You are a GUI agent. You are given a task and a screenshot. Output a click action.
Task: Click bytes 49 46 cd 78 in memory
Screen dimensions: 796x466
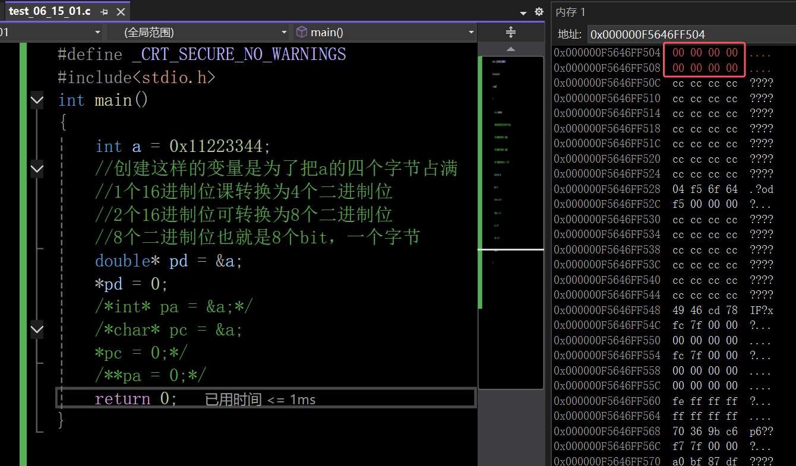705,310
